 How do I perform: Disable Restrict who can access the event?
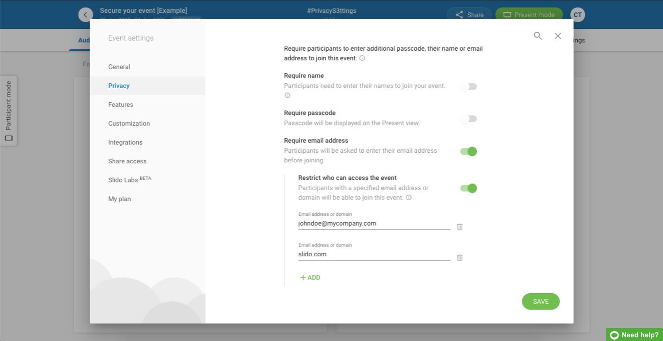coord(468,188)
